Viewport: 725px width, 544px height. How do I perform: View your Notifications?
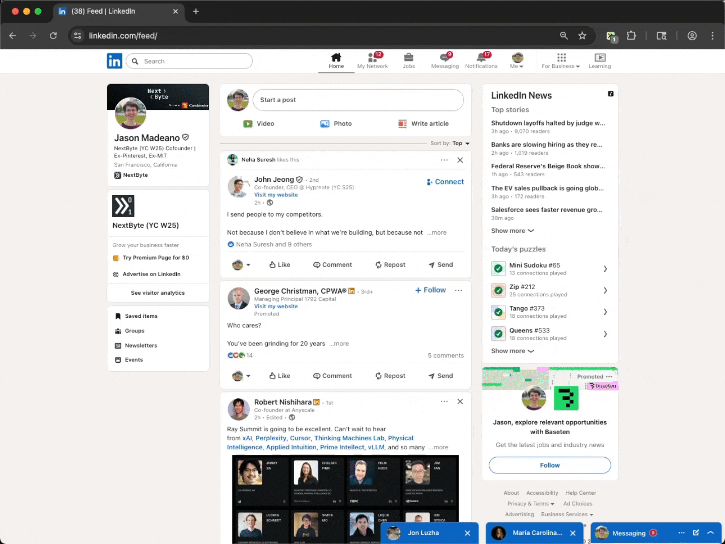click(x=481, y=60)
